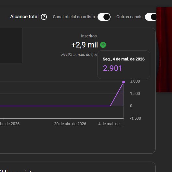Click the 3.000 y-axis label
The width and height of the screenshot is (172, 172).
tap(135, 81)
